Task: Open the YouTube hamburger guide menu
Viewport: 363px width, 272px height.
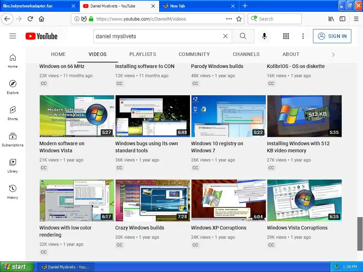Action: pos(13,36)
